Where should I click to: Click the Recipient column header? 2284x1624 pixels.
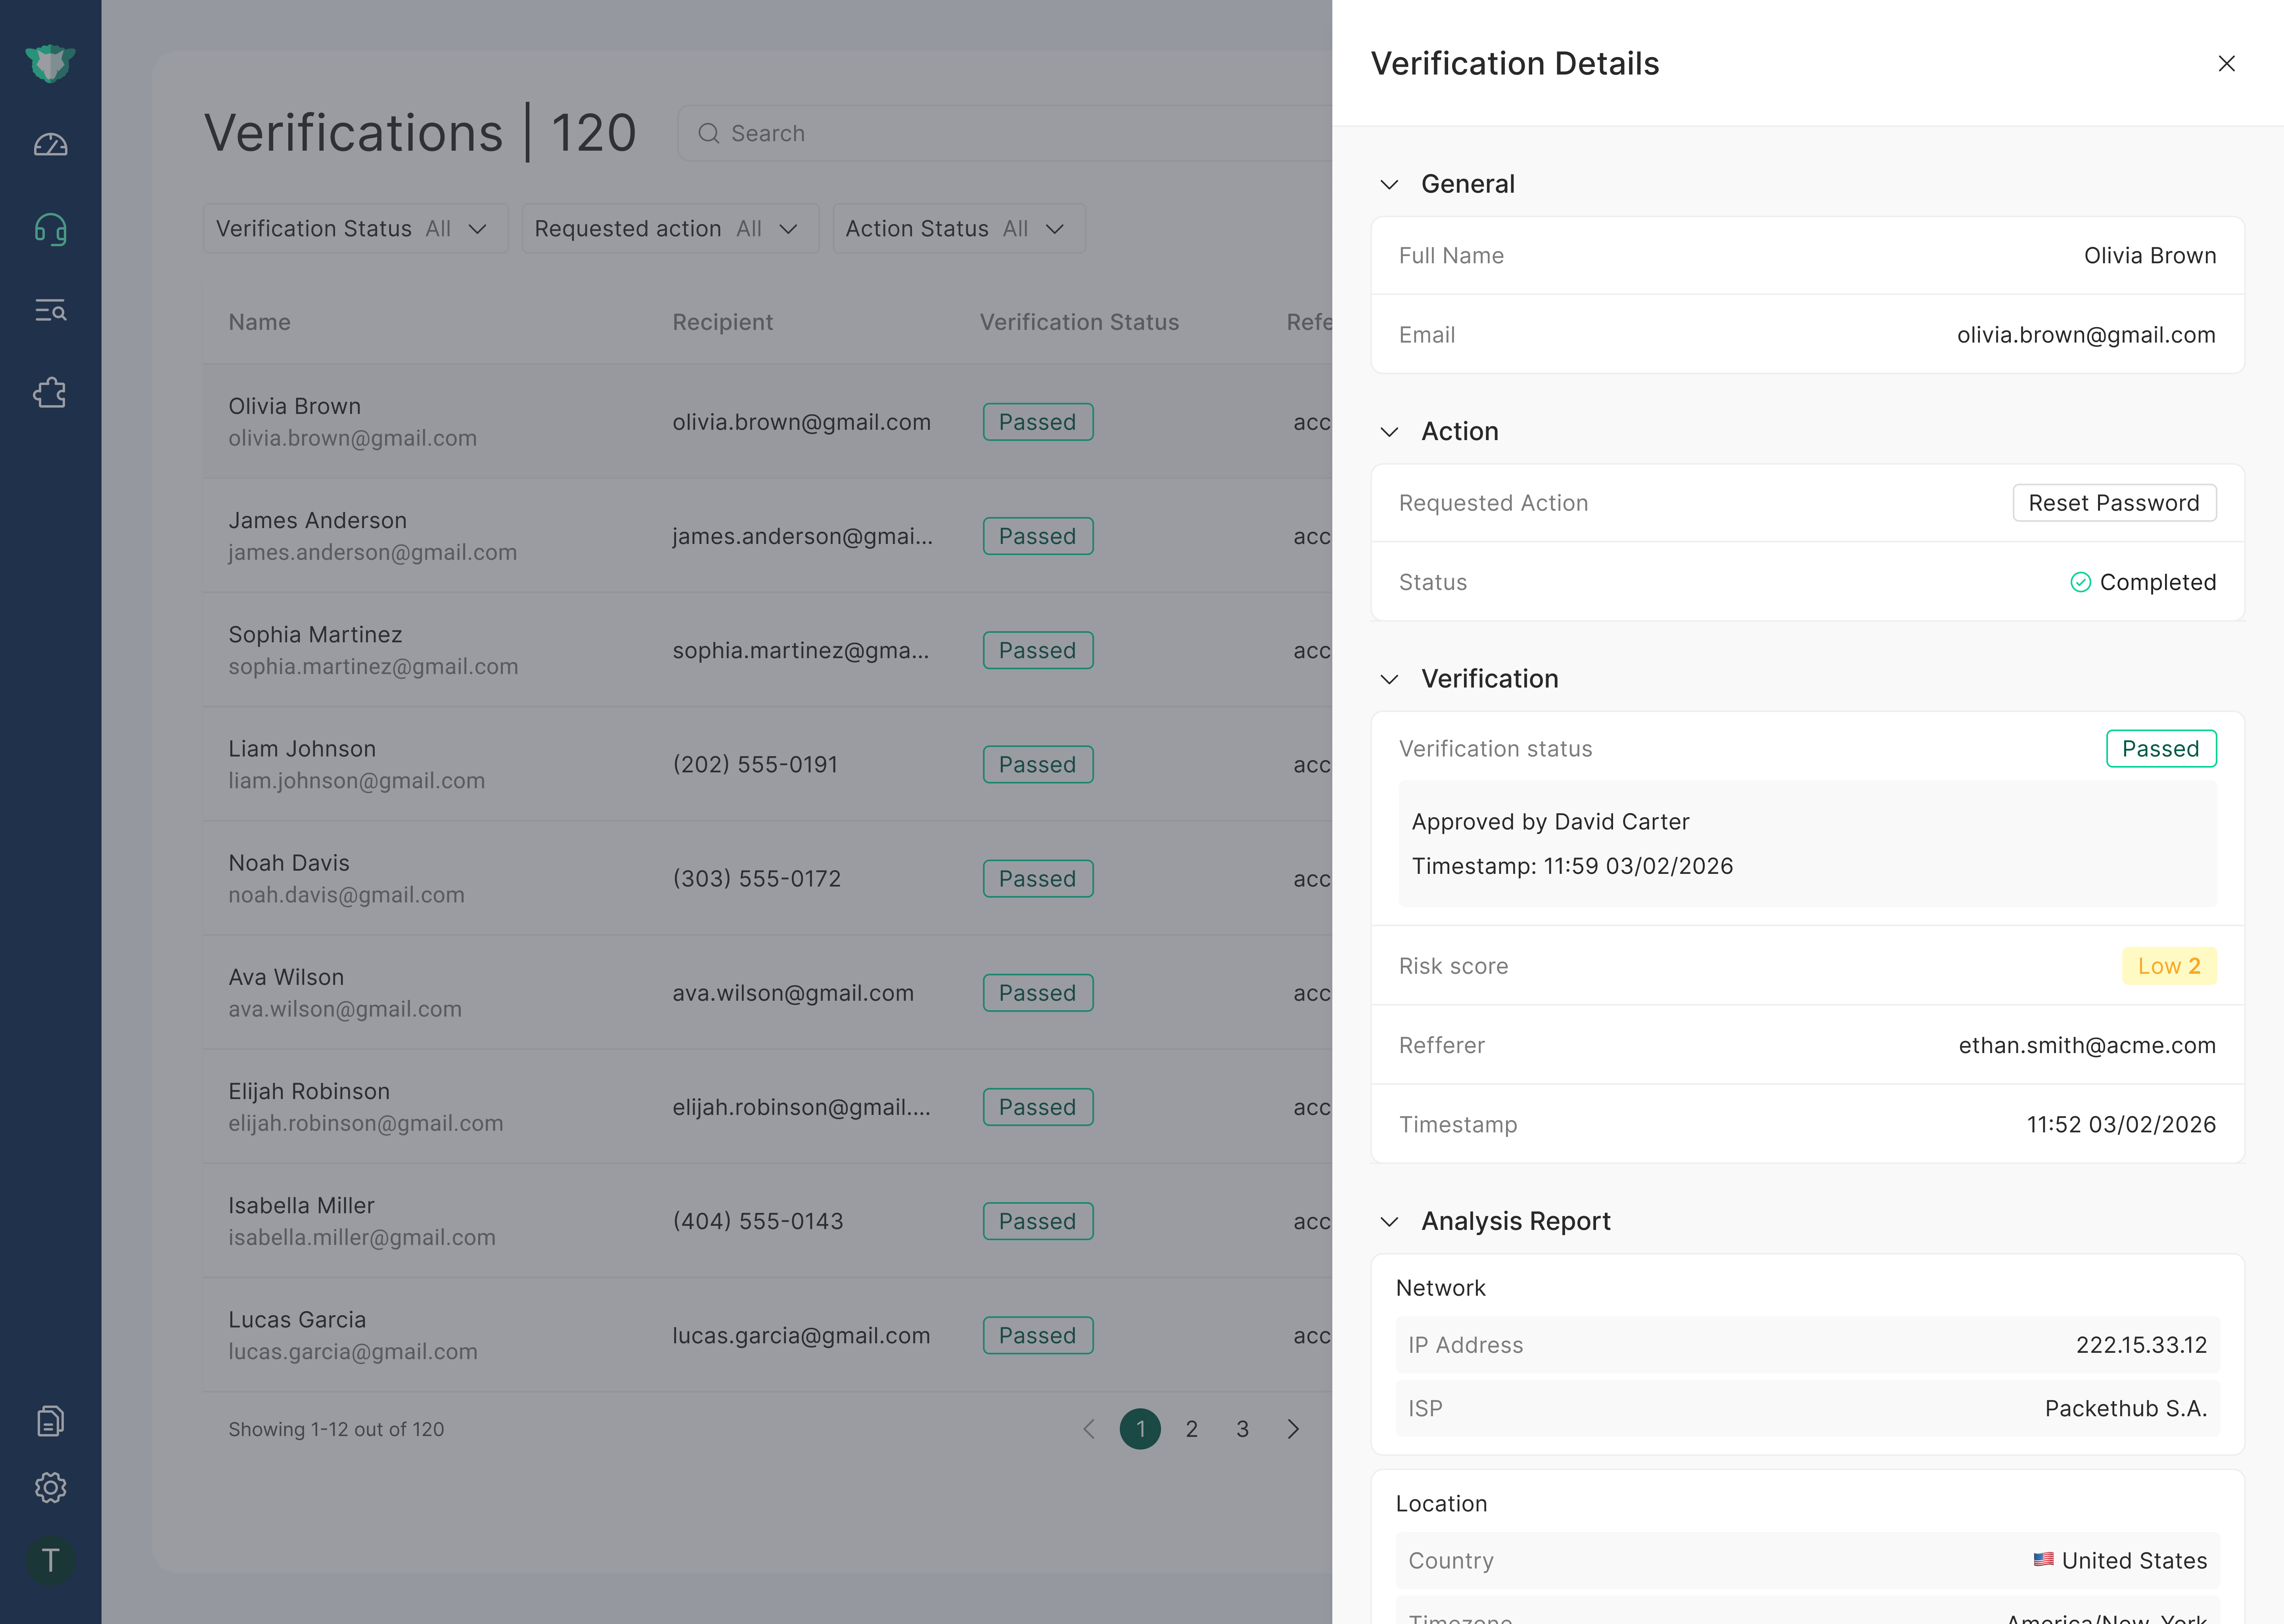tap(722, 322)
